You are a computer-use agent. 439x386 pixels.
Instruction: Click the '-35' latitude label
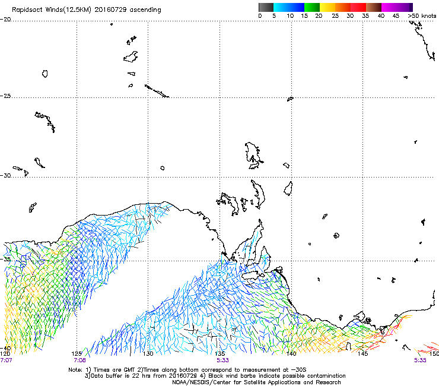pyautogui.click(x=5, y=260)
